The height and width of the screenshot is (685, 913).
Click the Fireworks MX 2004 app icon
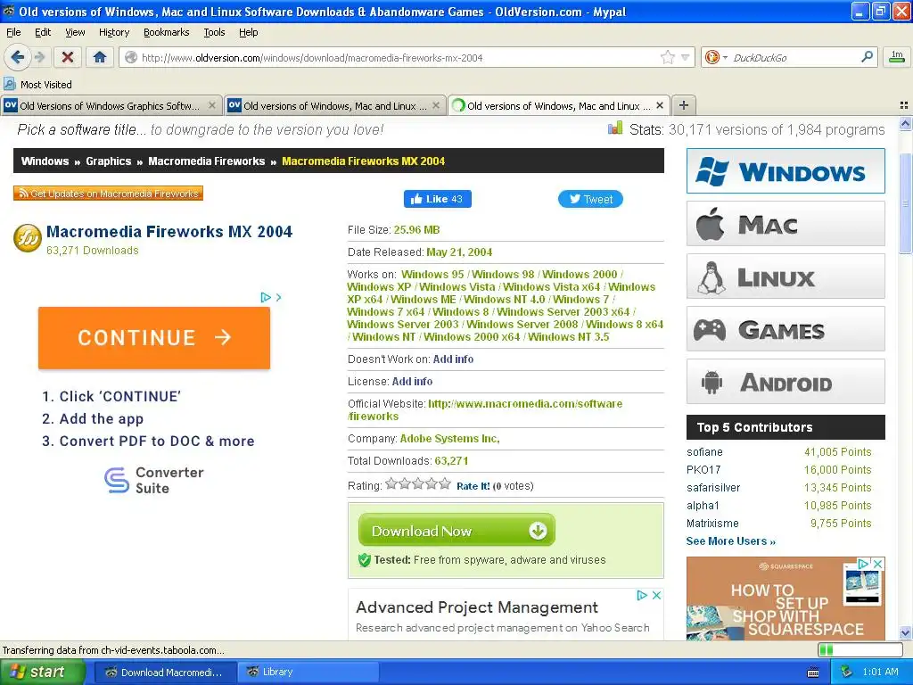(x=28, y=238)
